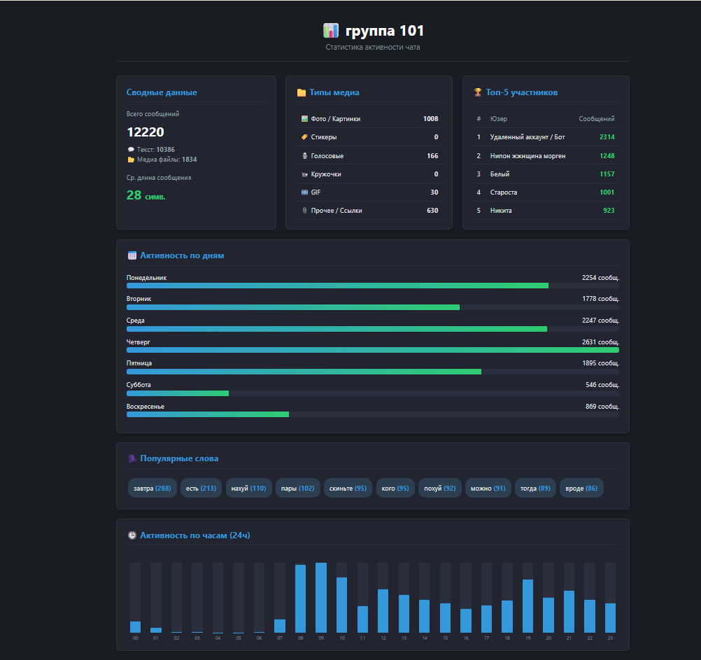Click the clock icon beside Активность по часам
Image resolution: width=701 pixels, height=660 pixels.
[132, 535]
